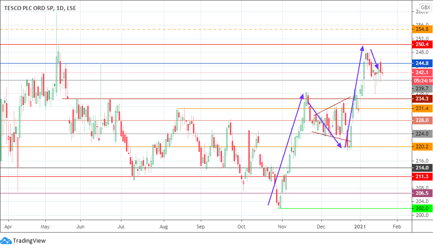The width and height of the screenshot is (433, 245).
Task: Click the 234.3 dark red price label
Action: click(422, 99)
